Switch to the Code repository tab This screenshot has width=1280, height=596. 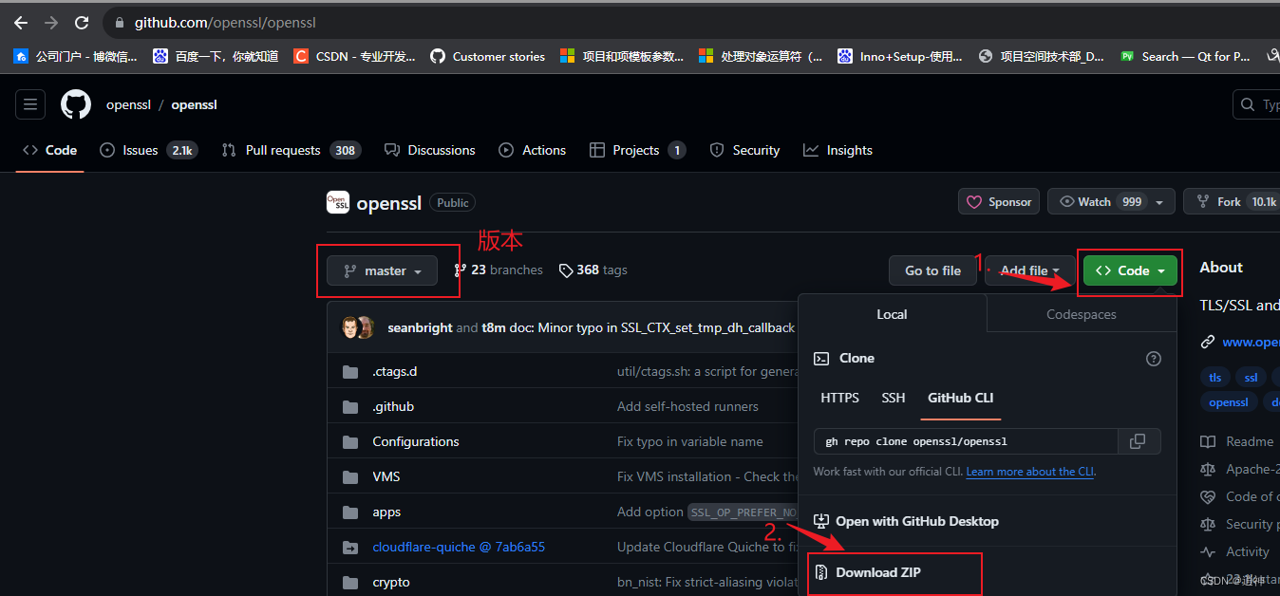coord(50,150)
